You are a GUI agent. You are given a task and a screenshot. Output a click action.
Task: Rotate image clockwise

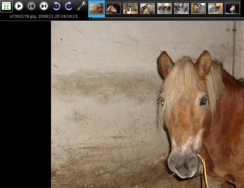69,6
